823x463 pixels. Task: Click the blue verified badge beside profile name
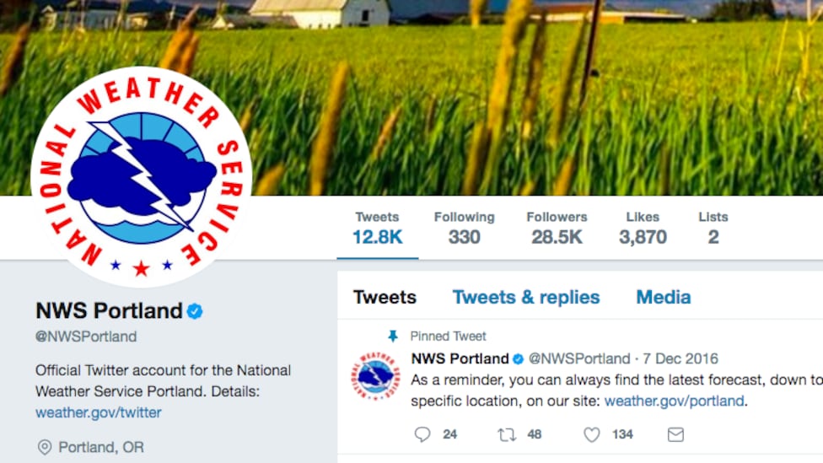click(195, 311)
